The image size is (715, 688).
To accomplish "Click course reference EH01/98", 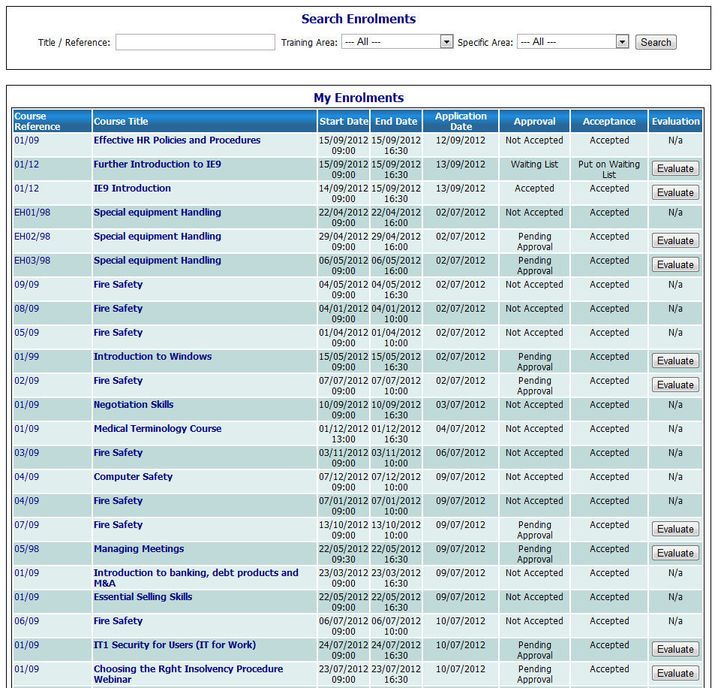I will pyautogui.click(x=32, y=213).
